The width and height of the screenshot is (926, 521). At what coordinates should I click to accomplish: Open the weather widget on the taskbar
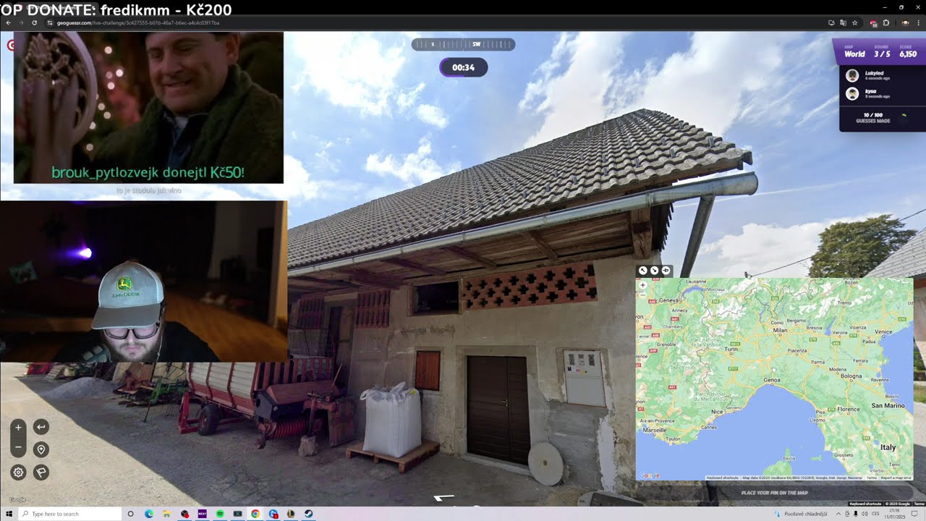click(x=801, y=514)
